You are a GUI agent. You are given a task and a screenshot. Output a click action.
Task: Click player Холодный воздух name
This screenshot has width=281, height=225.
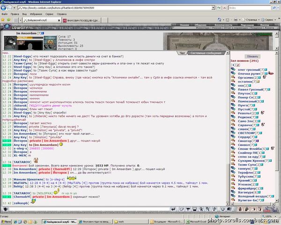pos(252,196)
